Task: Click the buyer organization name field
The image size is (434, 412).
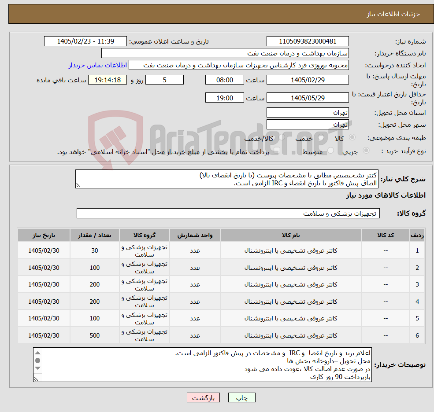Action: [225, 53]
